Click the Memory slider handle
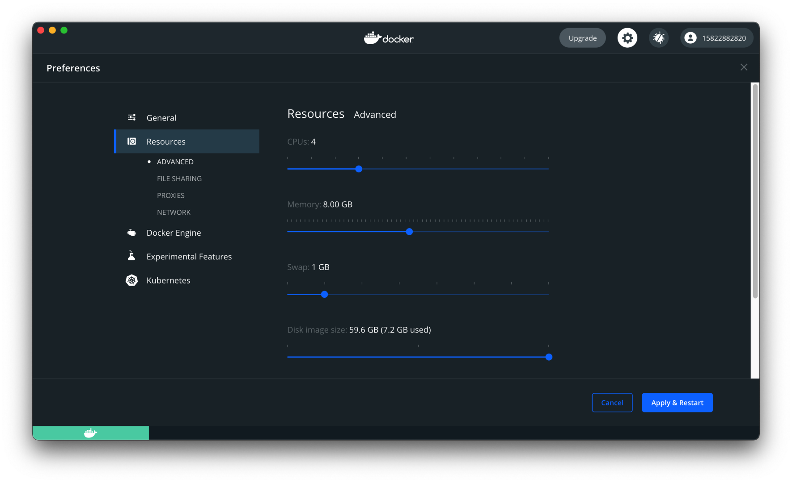792x483 pixels. pos(409,232)
